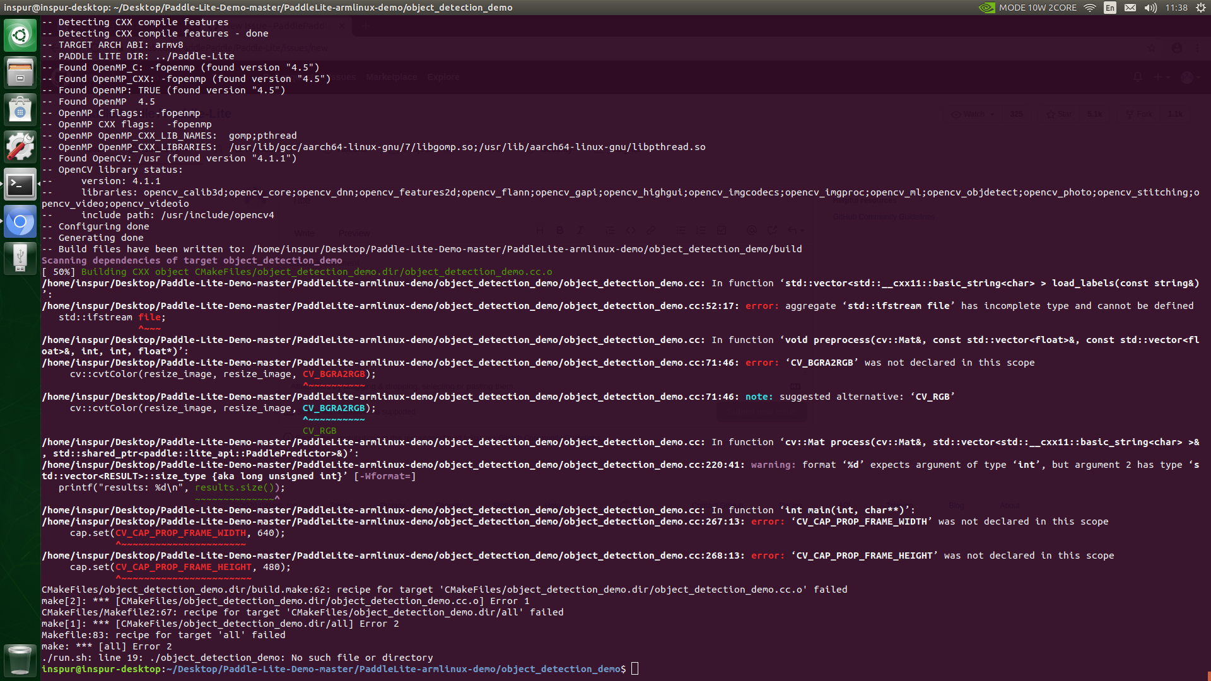Click the red CV_CAP_PROP_FRAME_WIDTH text in cap.set line
1211x681 pixels.
pyautogui.click(x=180, y=533)
